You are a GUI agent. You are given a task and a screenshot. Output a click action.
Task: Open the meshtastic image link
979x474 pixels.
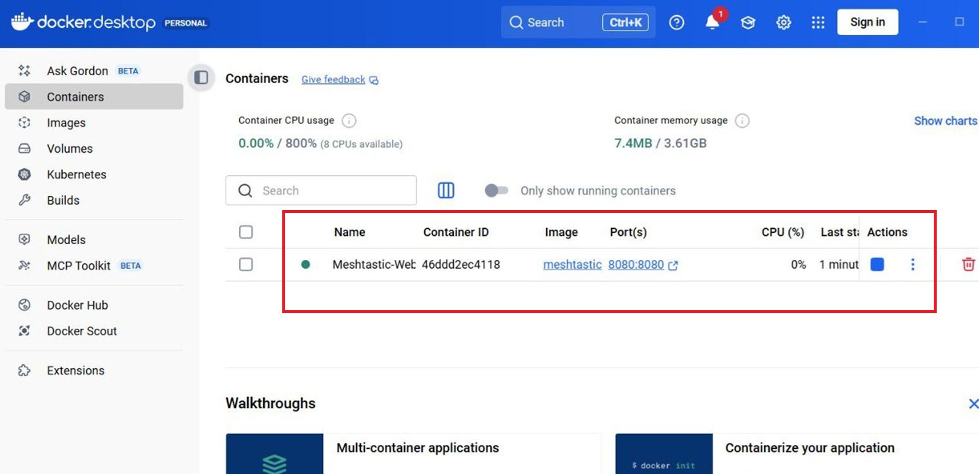tap(572, 264)
